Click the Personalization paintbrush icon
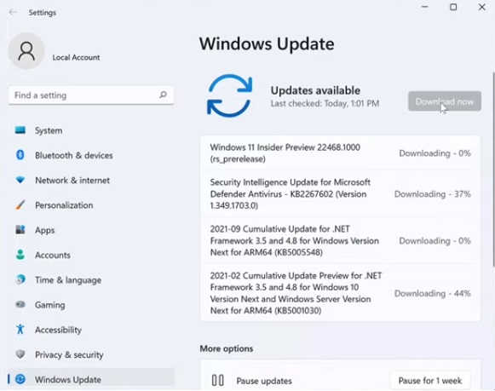This screenshot has width=495, height=391. 20,204
